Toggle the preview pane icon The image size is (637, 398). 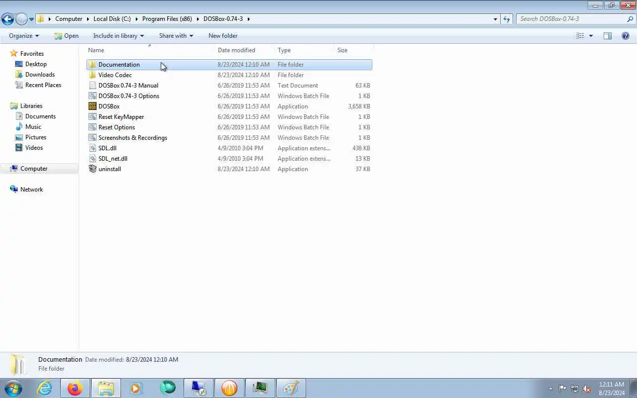click(x=608, y=36)
